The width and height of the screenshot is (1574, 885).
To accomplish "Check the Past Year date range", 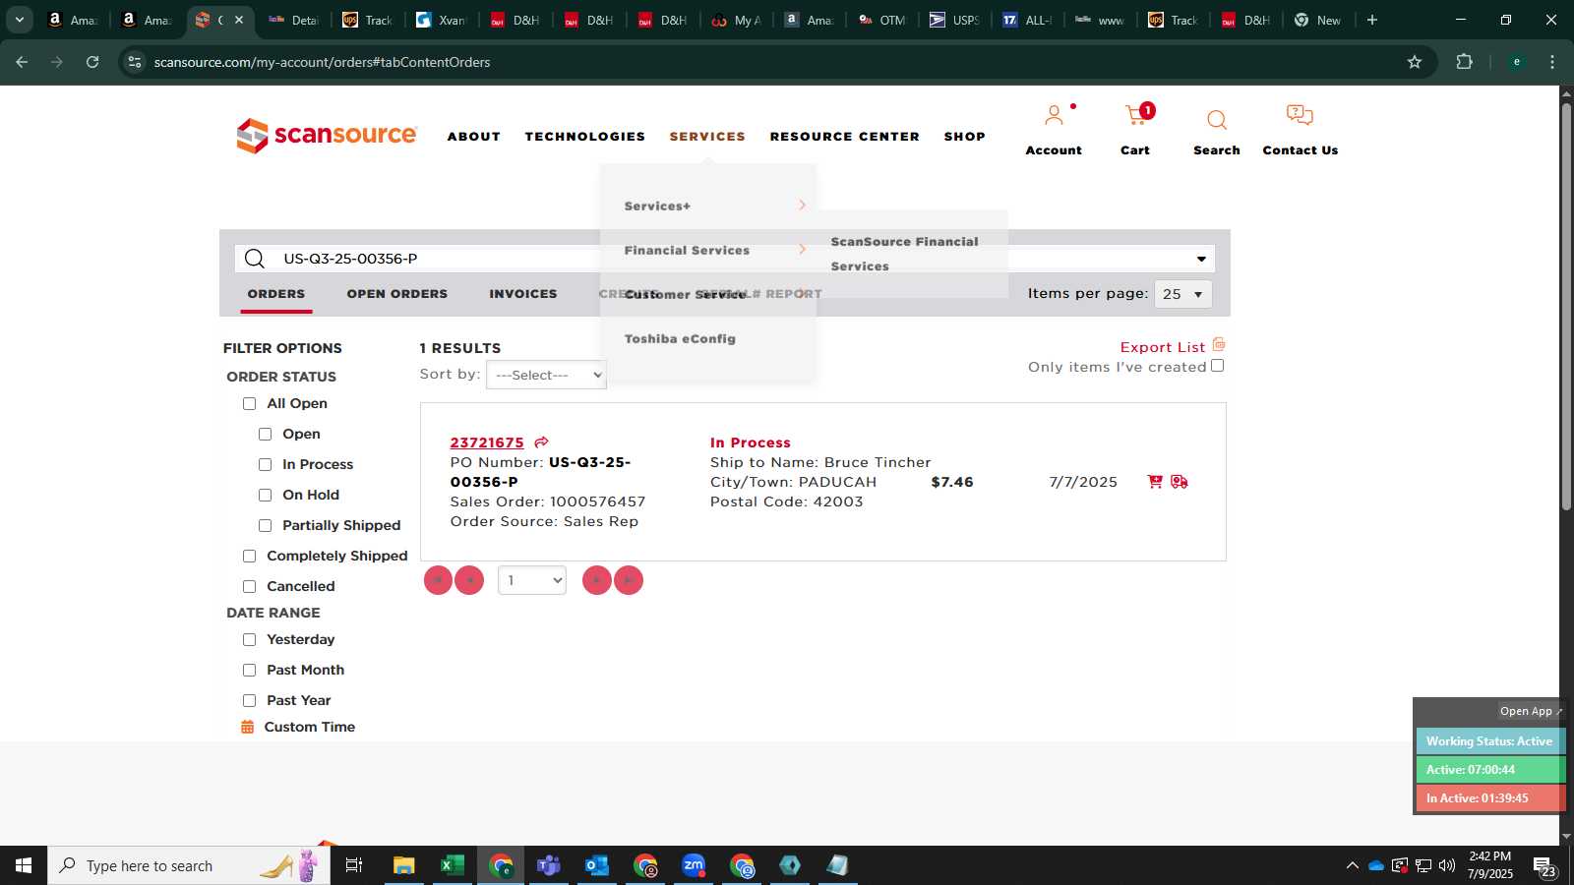I will click(250, 701).
